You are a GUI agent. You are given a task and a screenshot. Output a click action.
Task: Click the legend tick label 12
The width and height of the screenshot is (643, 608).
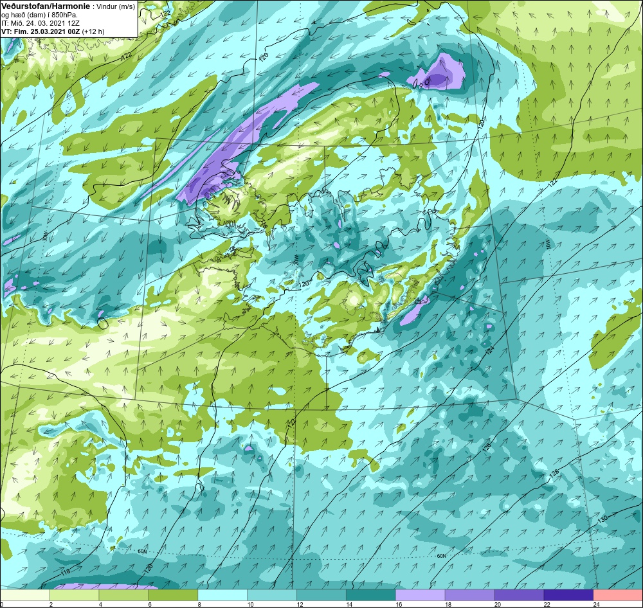(300, 604)
